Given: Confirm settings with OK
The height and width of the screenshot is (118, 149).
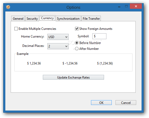Looking at the screenshot, I should click(x=101, y=103).
